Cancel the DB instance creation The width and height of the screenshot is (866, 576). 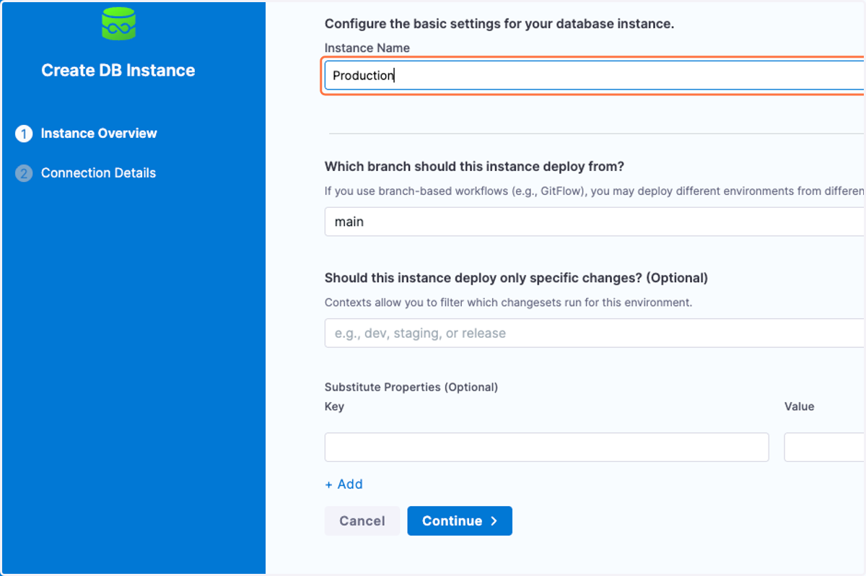pyautogui.click(x=362, y=521)
